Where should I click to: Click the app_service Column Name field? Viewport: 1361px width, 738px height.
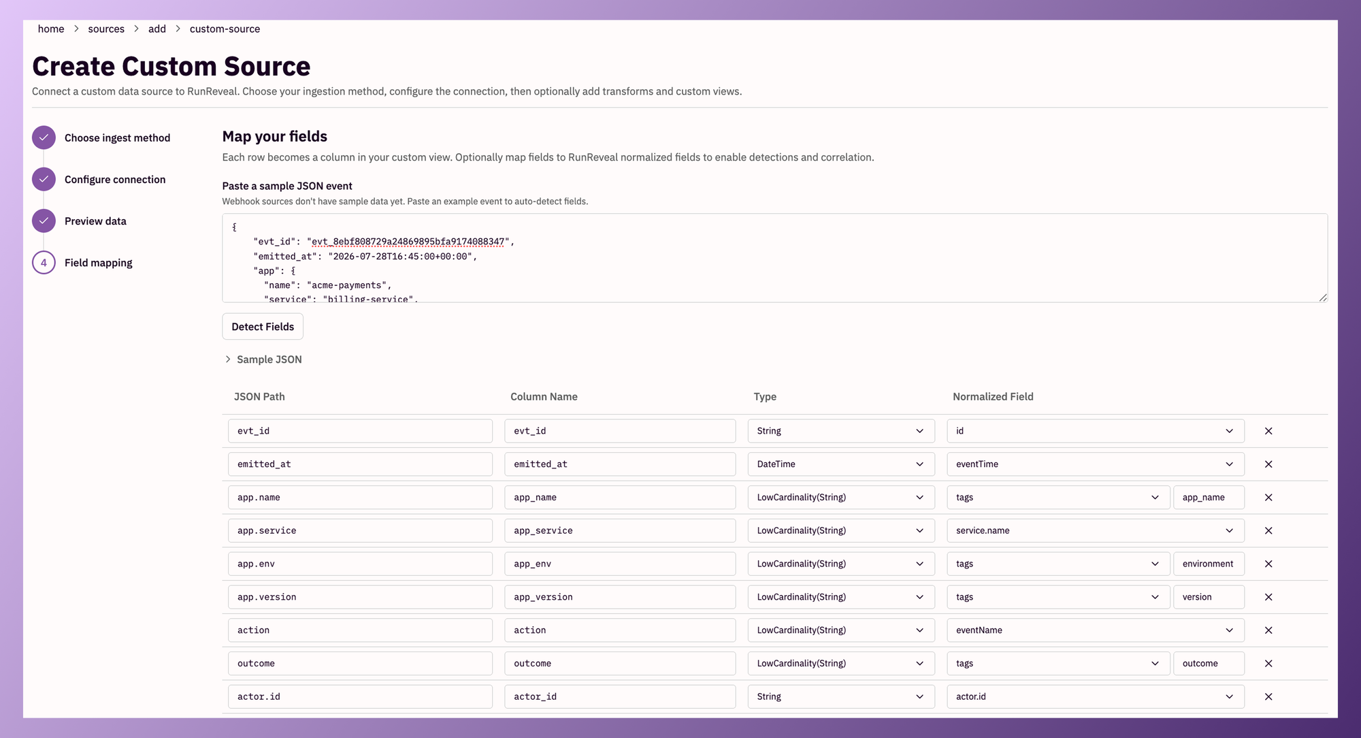(620, 530)
